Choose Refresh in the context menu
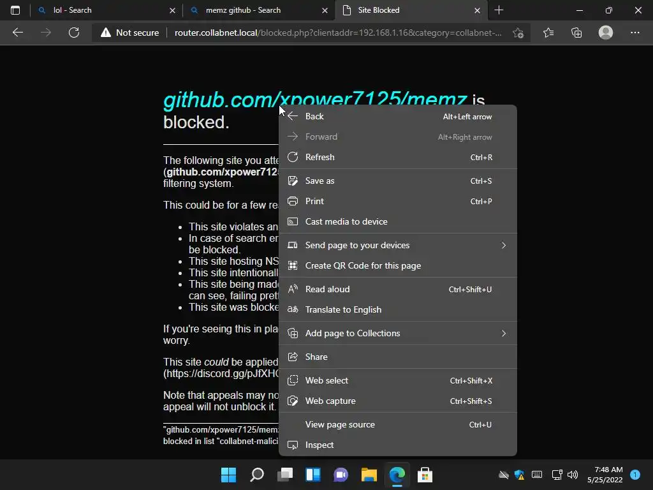 click(x=398, y=157)
